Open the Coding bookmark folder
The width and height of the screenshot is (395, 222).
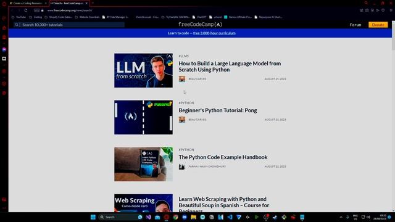click(x=36, y=17)
